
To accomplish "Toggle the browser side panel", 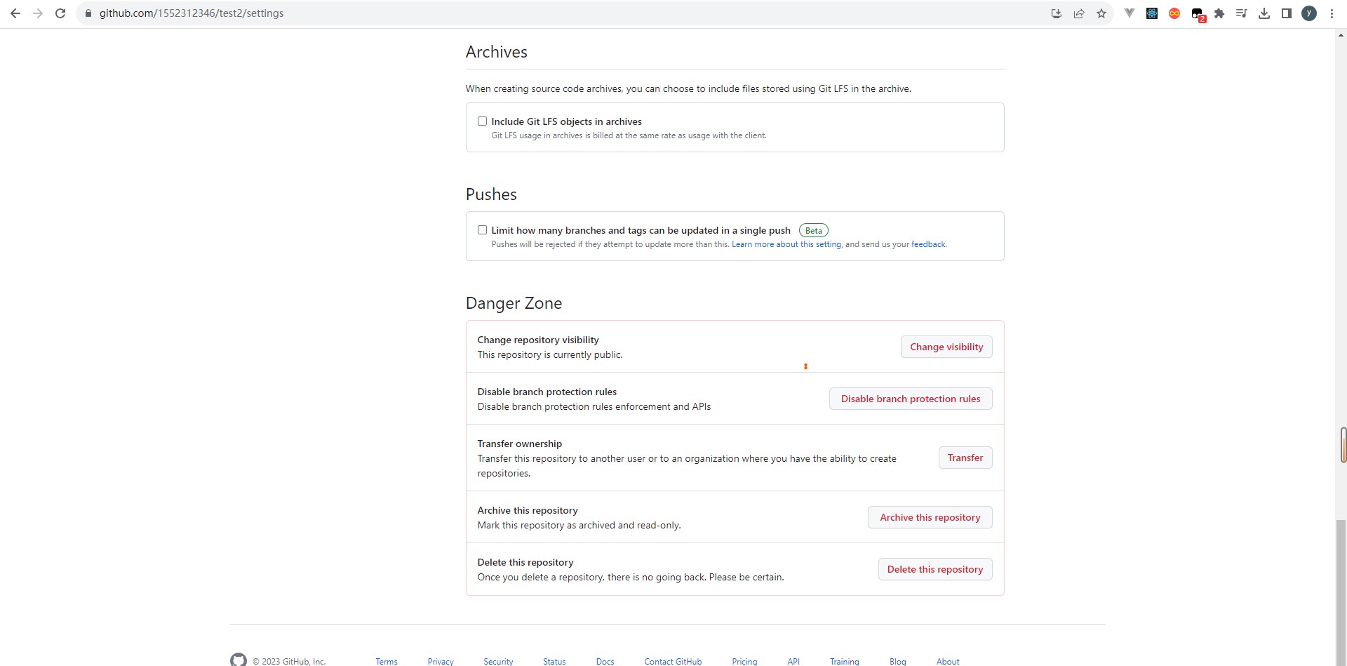I will (x=1287, y=13).
